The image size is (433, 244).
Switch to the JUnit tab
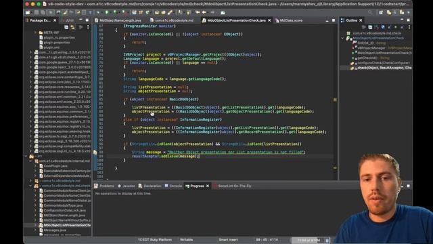pyautogui.click(x=68, y=20)
